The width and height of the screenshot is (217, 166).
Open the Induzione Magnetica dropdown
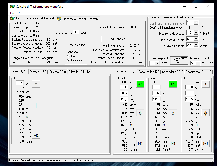pos(196,33)
